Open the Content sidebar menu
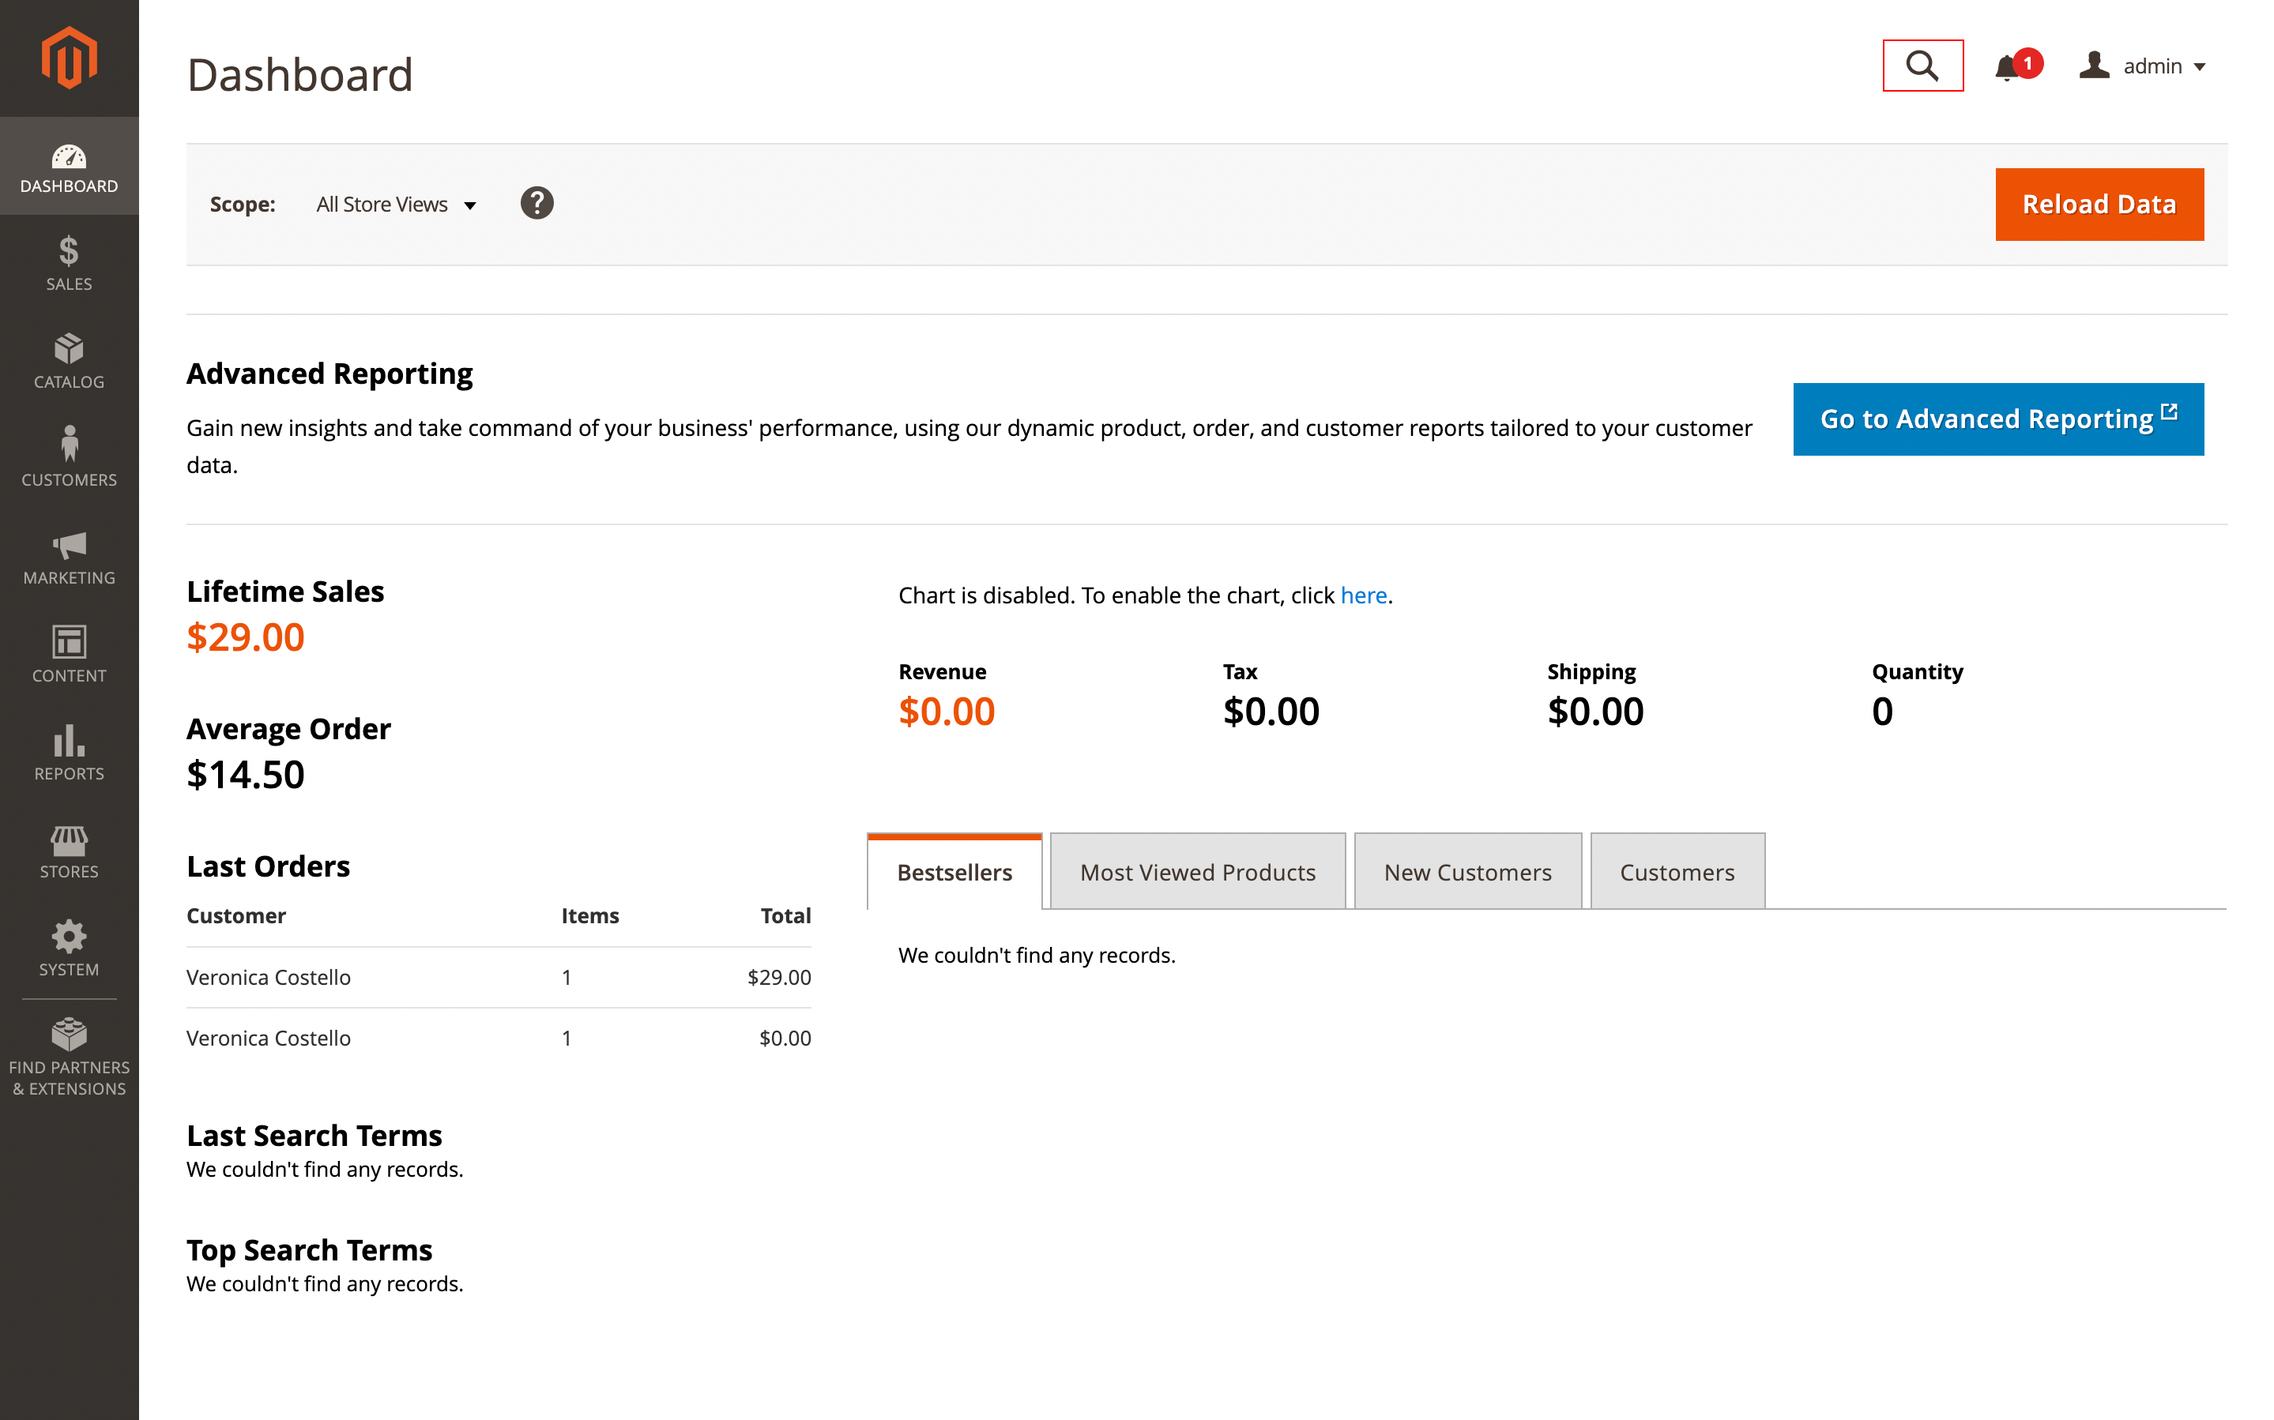 [69, 655]
